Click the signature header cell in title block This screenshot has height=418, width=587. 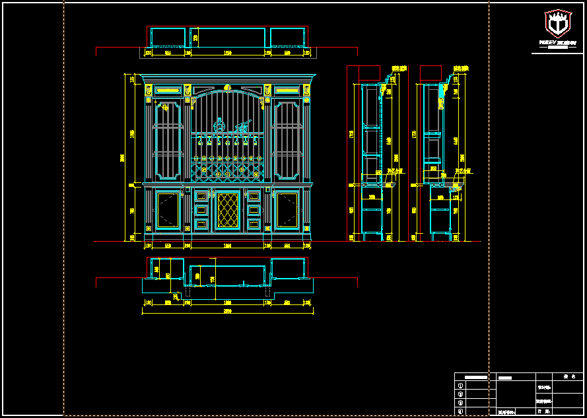[568, 376]
